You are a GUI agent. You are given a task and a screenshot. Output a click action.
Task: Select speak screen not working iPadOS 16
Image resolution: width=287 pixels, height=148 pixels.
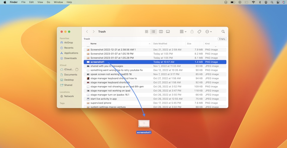pos(155,74)
